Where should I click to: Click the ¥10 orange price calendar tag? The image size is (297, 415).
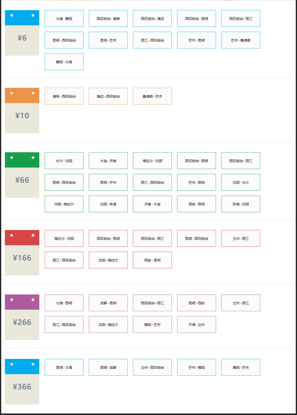pyautogui.click(x=22, y=111)
